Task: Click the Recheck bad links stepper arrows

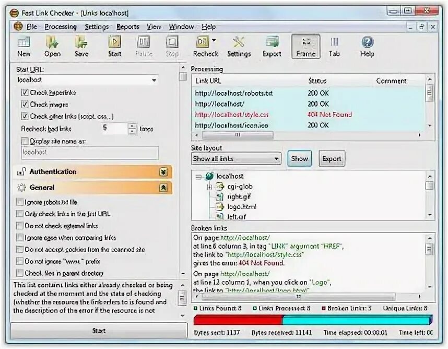Action: pyautogui.click(x=132, y=129)
